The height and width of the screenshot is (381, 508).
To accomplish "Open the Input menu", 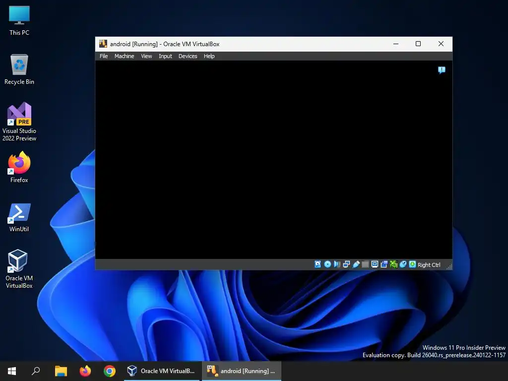I will (x=165, y=56).
